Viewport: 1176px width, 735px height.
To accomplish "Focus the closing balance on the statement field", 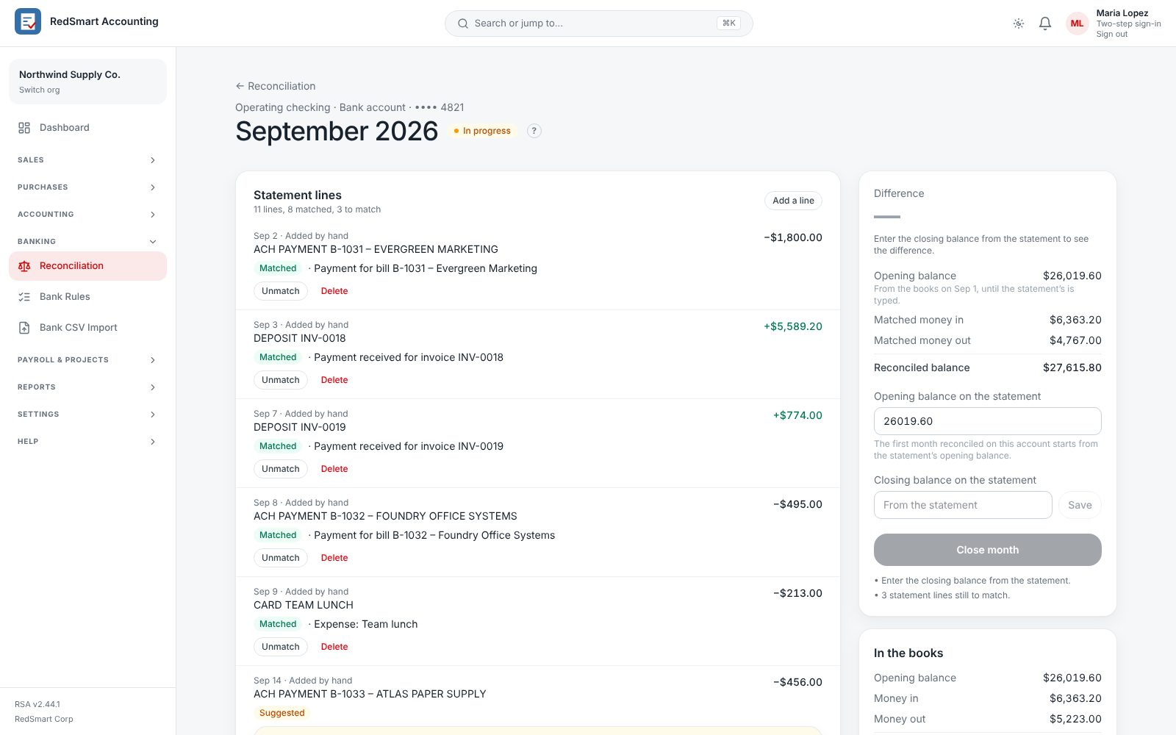I will click(963, 505).
